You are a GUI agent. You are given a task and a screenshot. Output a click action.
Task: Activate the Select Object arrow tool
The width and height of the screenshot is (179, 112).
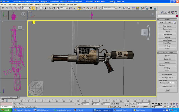pyautogui.click(x=33, y=8)
